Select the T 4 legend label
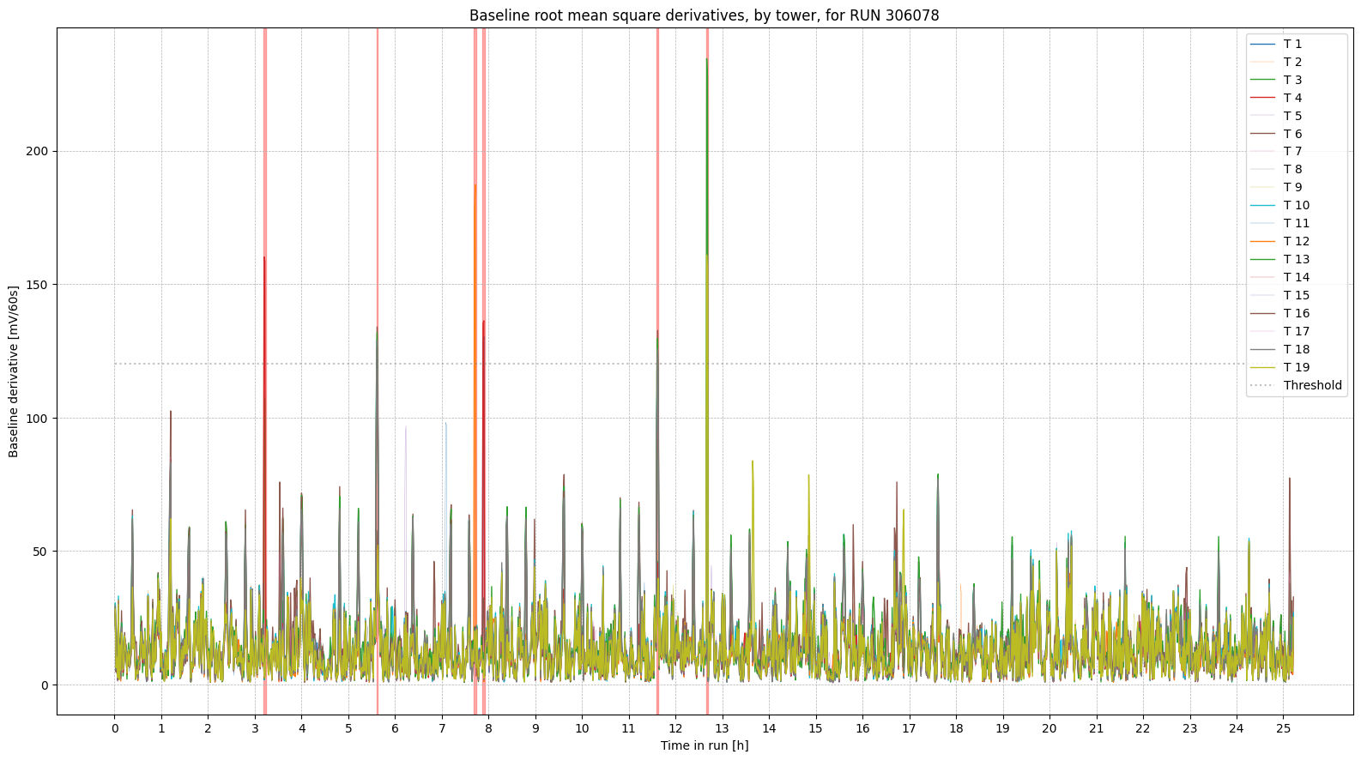 click(1291, 98)
